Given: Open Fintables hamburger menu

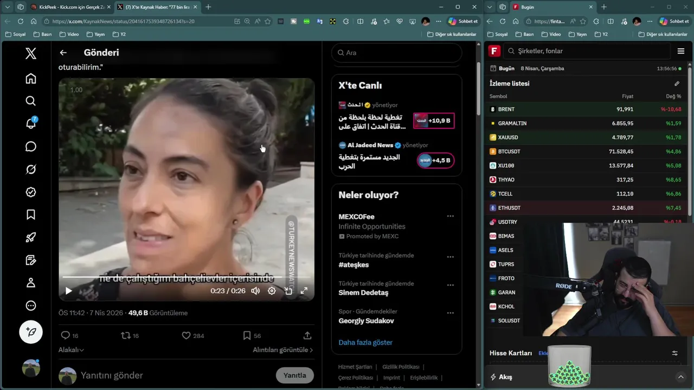Looking at the screenshot, I should (x=681, y=51).
